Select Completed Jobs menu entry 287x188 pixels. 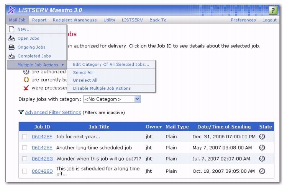[x=37, y=56]
